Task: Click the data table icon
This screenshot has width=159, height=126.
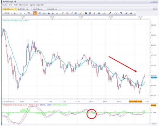Action: [x=40, y=13]
